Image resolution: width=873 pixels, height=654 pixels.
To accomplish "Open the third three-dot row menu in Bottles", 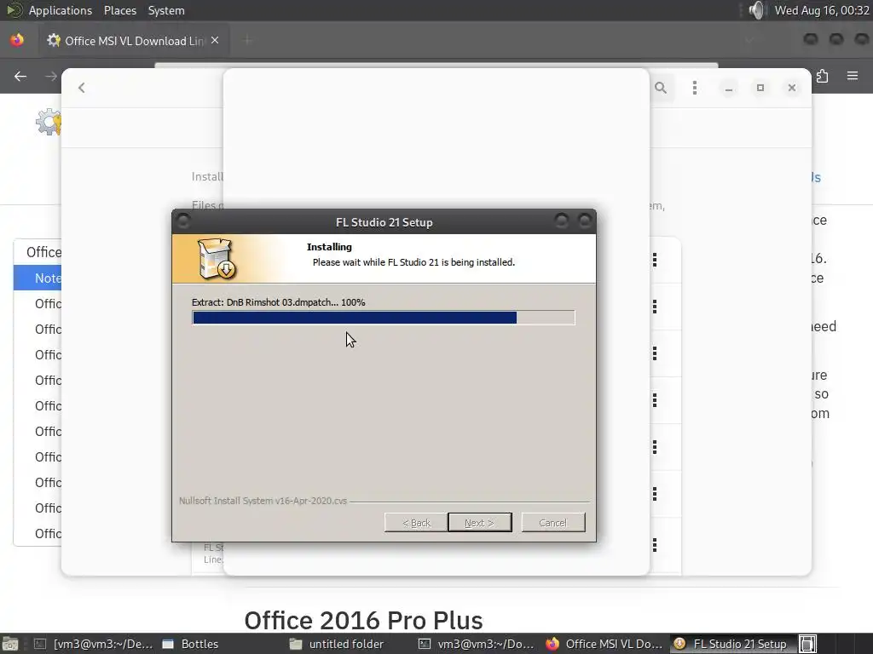I will pyautogui.click(x=655, y=353).
